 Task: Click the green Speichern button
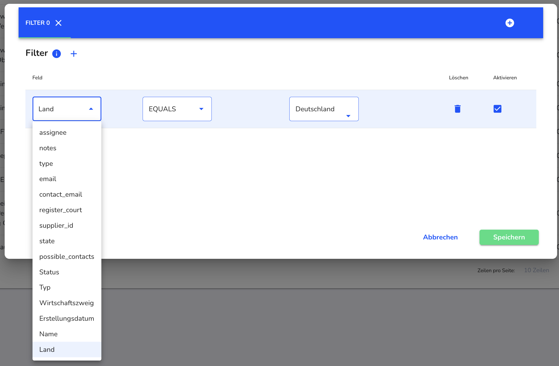[x=509, y=237]
